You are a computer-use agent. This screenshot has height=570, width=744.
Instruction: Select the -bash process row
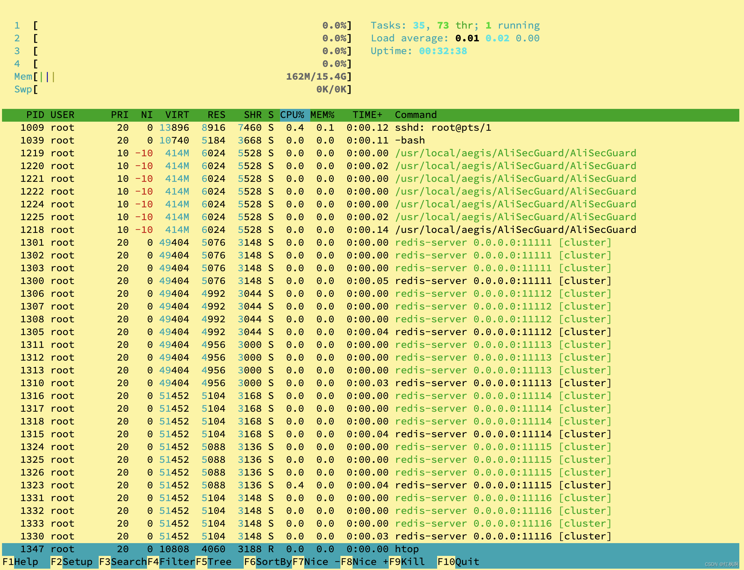click(x=370, y=140)
